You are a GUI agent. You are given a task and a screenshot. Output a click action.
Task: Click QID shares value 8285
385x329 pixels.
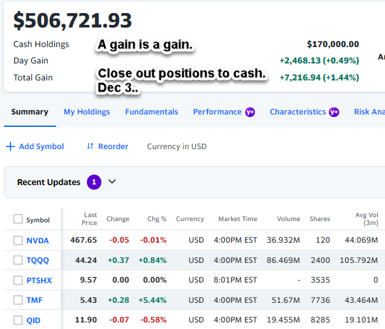click(320, 320)
